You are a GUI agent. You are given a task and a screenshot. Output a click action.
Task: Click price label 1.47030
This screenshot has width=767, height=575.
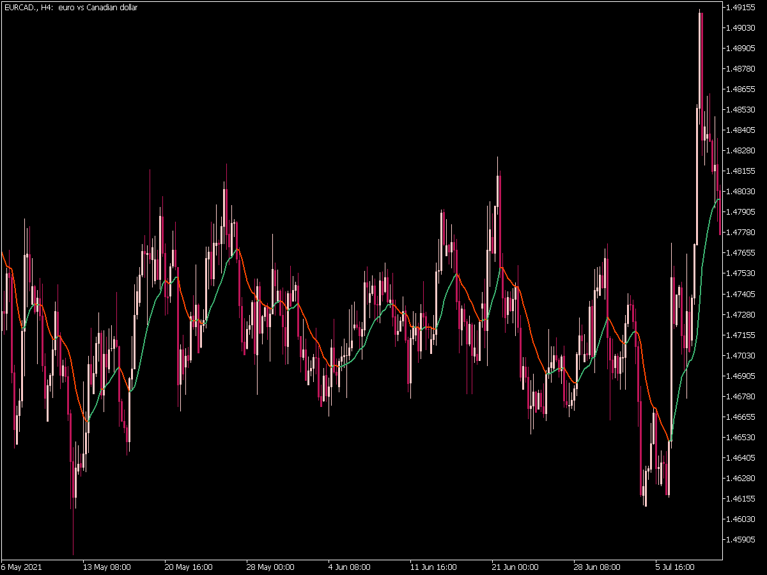tap(741, 355)
